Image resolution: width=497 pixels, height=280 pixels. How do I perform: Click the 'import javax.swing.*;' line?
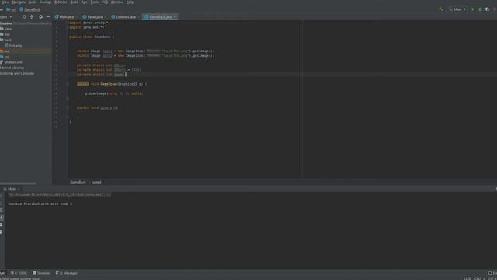[89, 23]
